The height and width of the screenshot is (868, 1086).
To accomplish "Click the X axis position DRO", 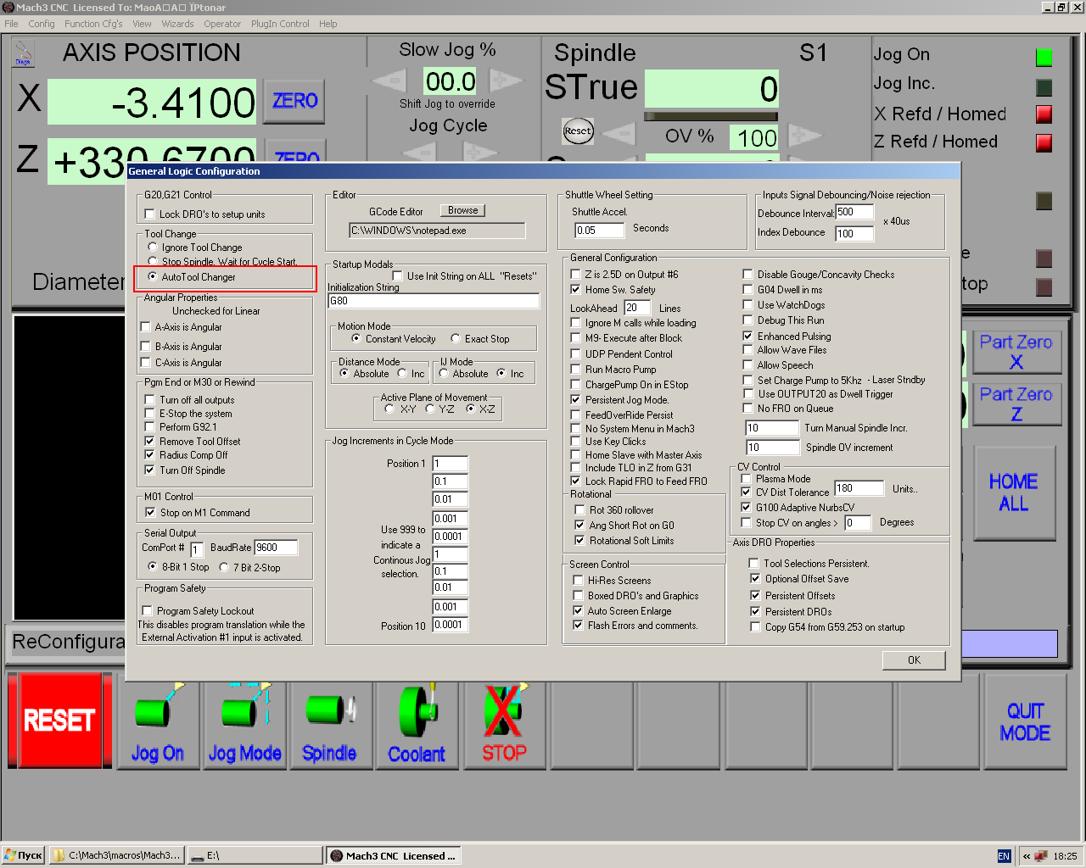I will click(152, 103).
